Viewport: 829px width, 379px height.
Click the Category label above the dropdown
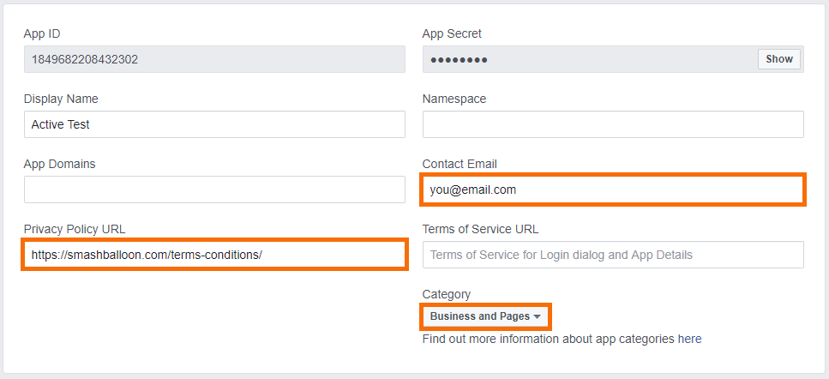click(x=447, y=294)
